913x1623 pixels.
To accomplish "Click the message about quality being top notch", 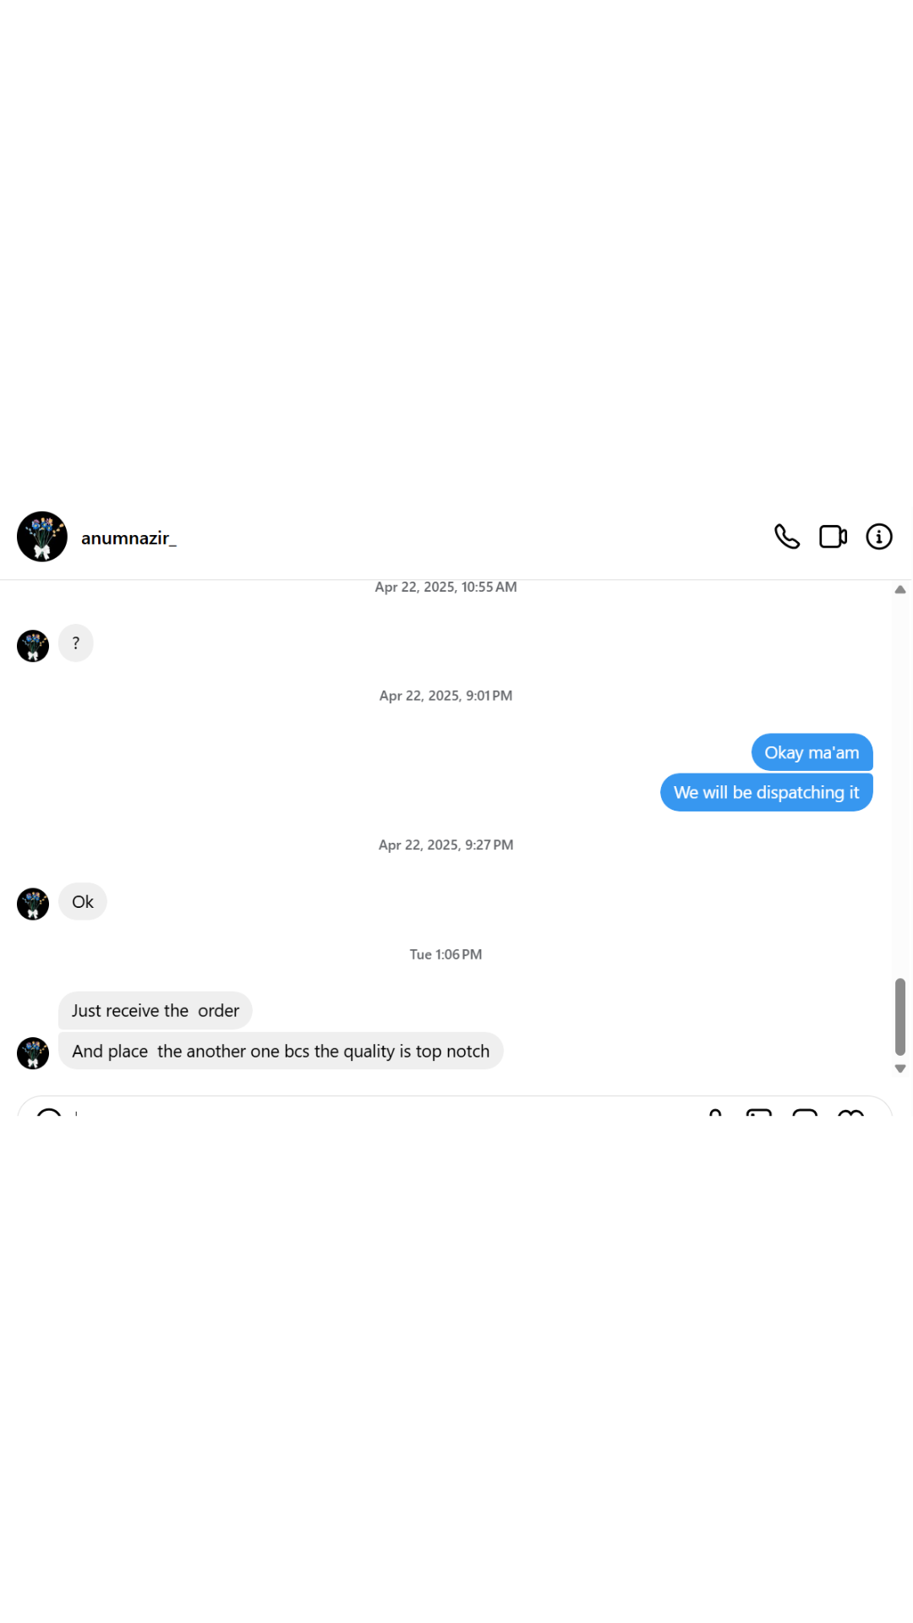I will [x=281, y=1051].
